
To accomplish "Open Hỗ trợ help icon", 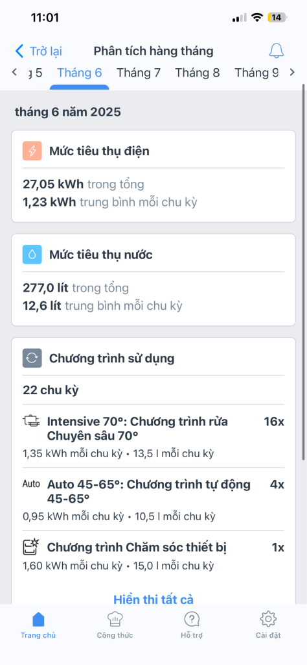I will [192, 619].
